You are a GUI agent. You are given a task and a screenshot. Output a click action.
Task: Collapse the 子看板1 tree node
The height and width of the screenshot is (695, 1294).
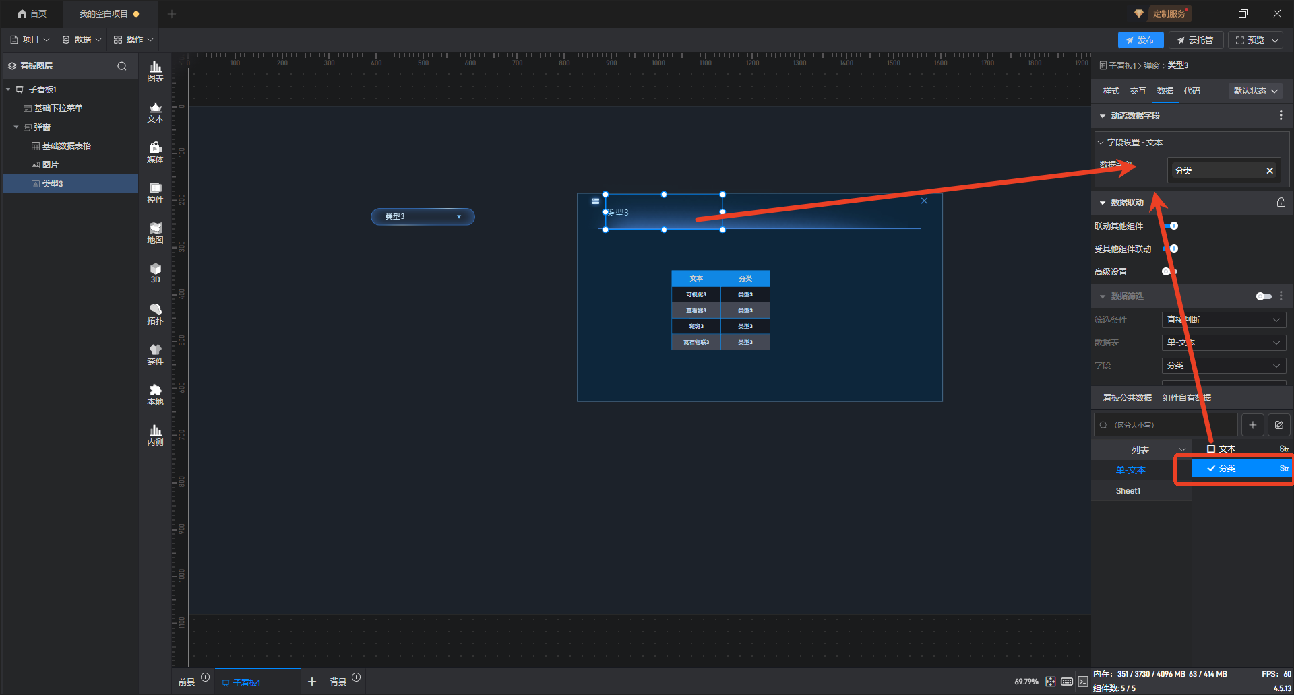click(8, 90)
